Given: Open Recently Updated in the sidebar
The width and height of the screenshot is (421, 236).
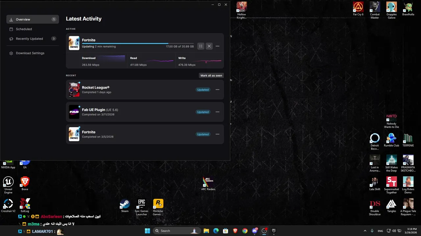Looking at the screenshot, I should pos(33,39).
